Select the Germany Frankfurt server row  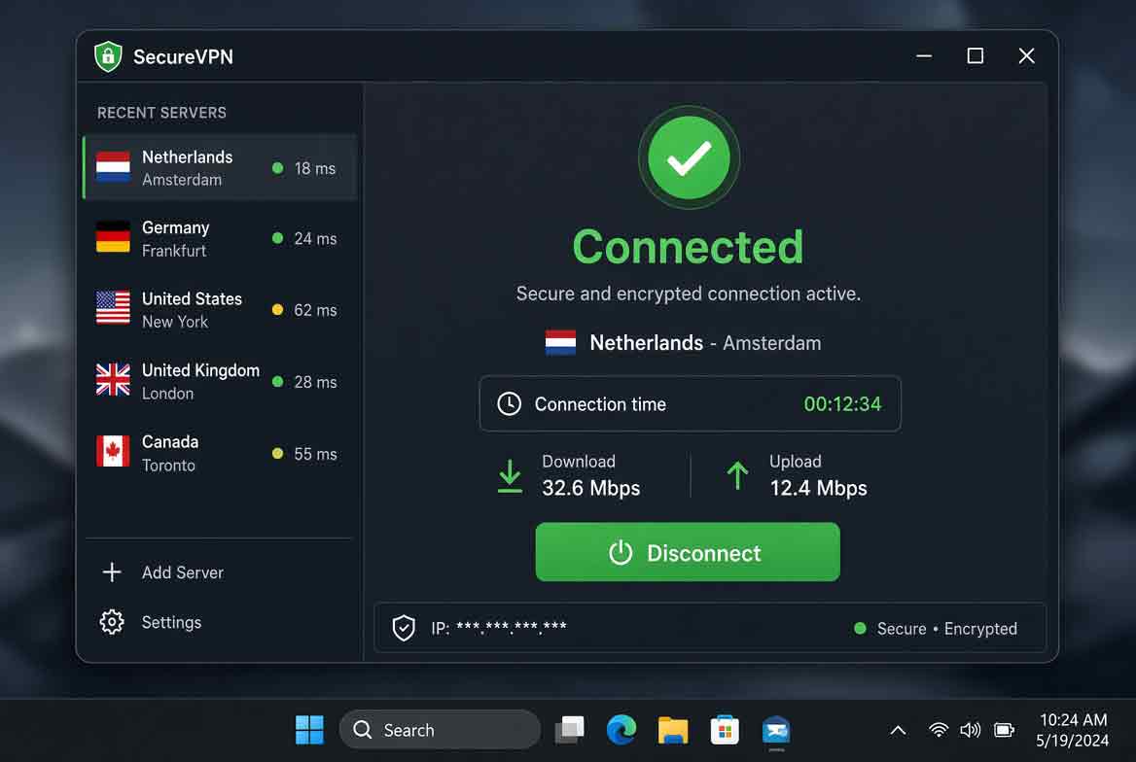tap(220, 238)
